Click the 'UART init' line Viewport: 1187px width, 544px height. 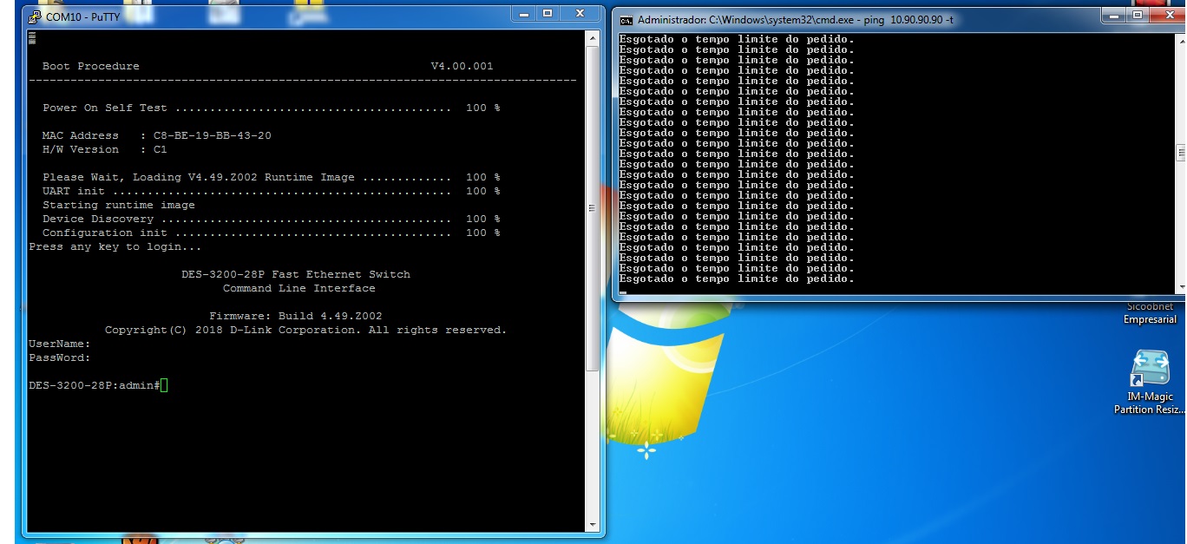point(272,191)
